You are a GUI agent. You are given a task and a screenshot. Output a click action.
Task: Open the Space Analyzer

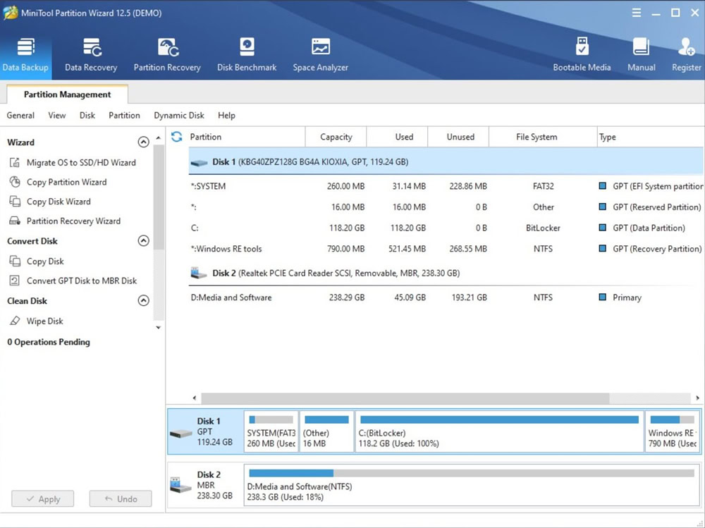(321, 55)
